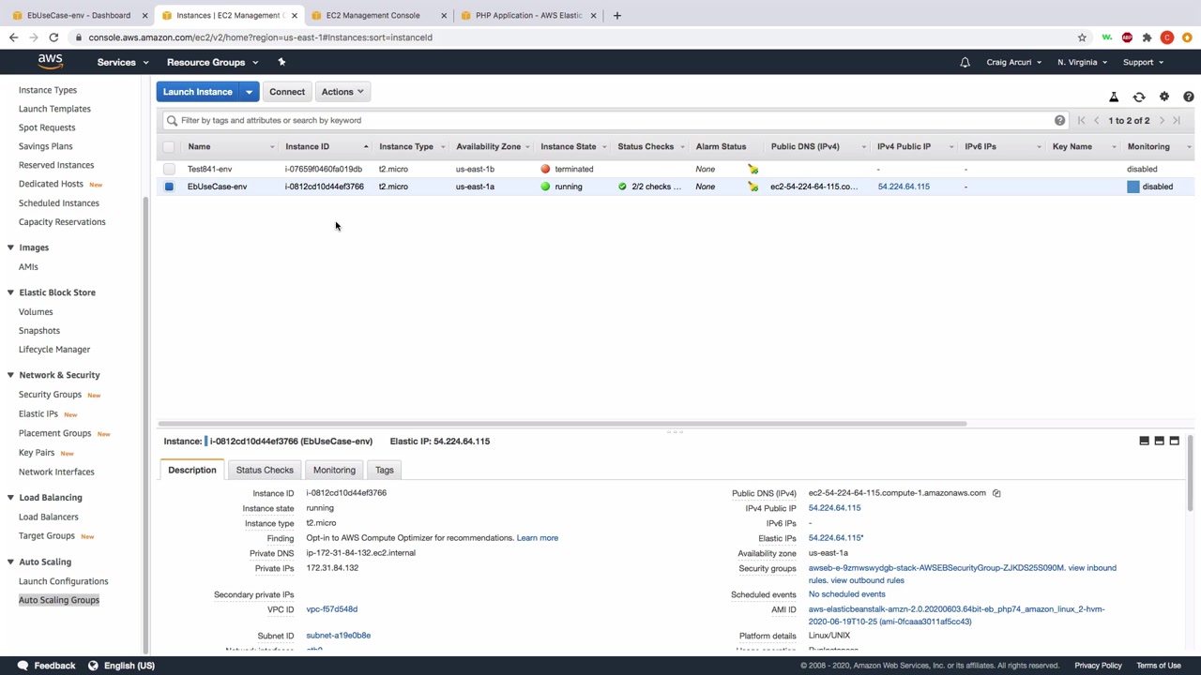Click the Connect button
This screenshot has height=675, width=1201.
pyautogui.click(x=287, y=92)
